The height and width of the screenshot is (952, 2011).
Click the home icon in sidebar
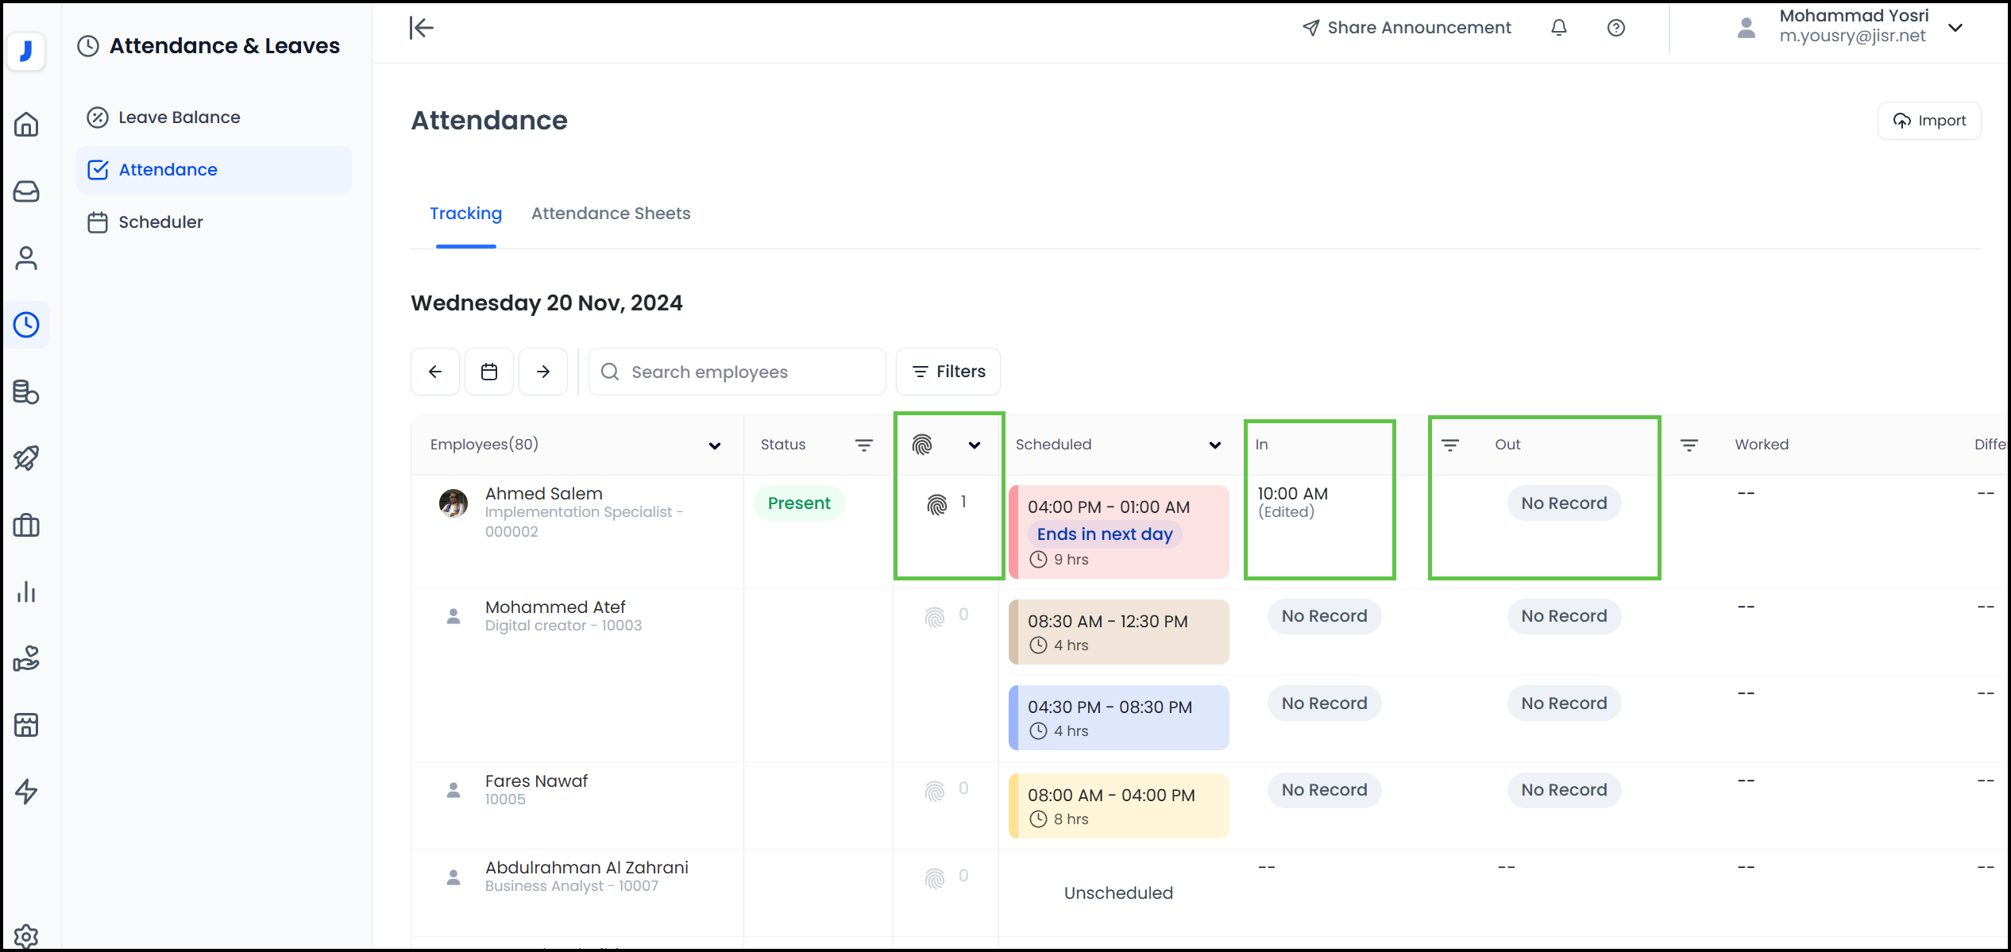26,125
